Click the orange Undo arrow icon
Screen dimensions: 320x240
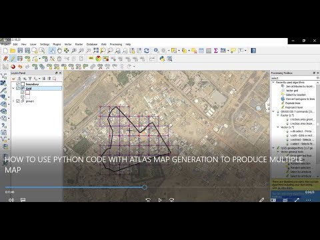pos(20,67)
